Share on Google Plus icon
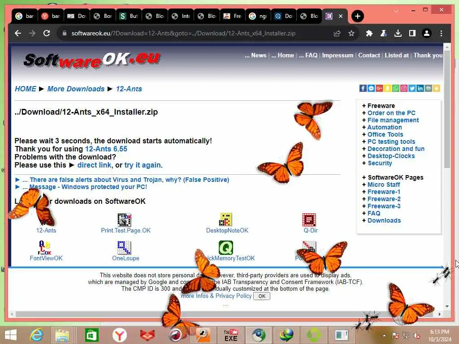The height and width of the screenshot is (344, 459). pos(379,88)
